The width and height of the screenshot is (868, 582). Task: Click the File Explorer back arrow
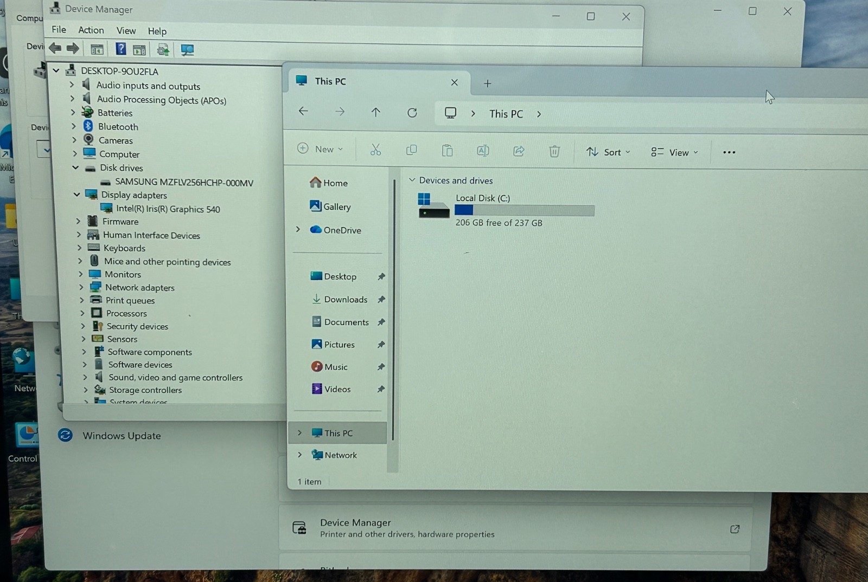[303, 111]
